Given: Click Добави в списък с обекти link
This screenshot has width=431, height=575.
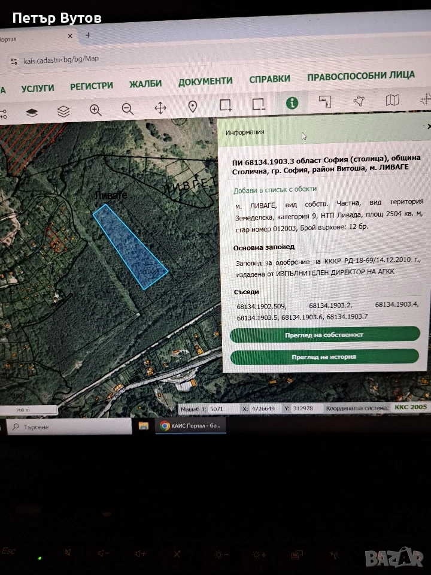Looking at the screenshot, I should point(275,190).
